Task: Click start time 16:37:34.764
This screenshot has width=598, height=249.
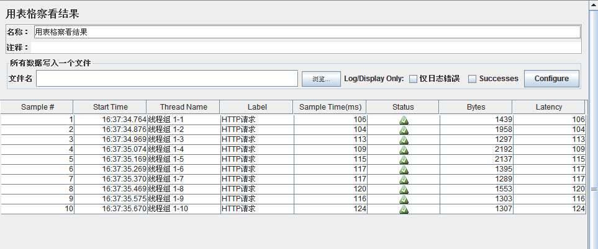Action: click(x=124, y=120)
